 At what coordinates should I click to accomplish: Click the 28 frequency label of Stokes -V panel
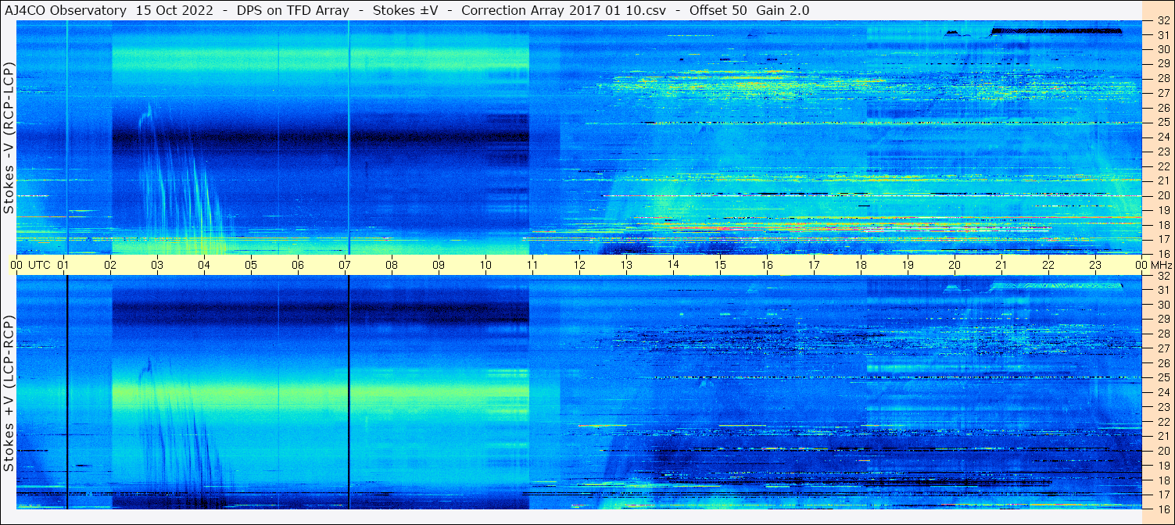1163,78
